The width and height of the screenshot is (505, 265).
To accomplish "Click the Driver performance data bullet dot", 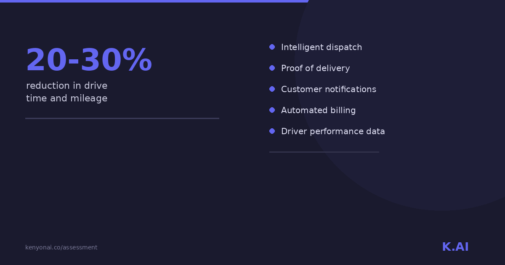I will coord(272,131).
